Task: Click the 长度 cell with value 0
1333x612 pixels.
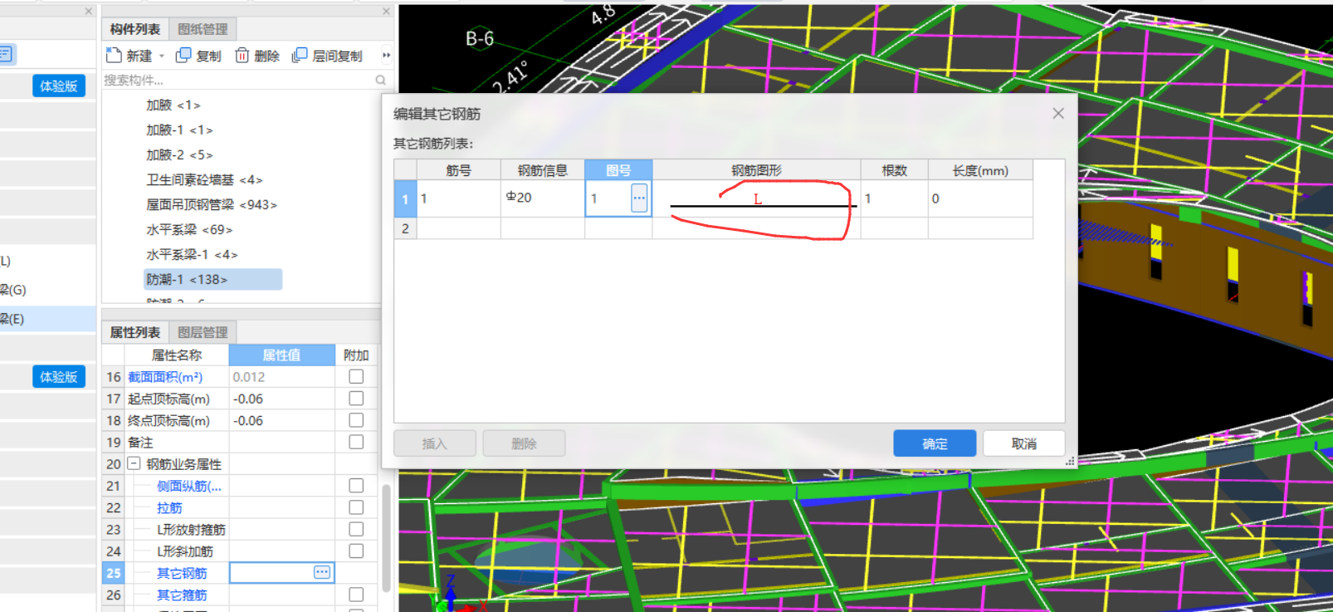Action: tap(980, 198)
